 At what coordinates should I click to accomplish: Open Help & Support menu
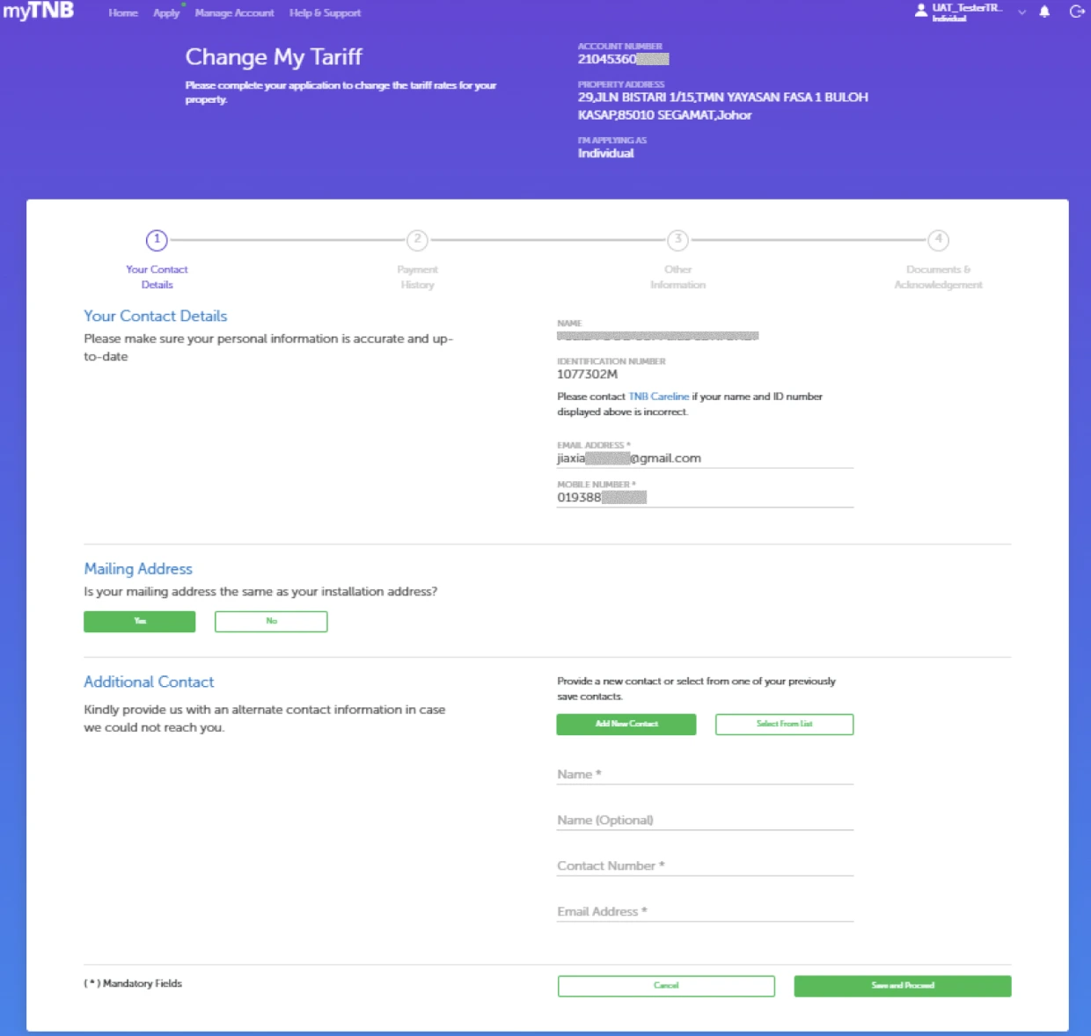coord(325,13)
